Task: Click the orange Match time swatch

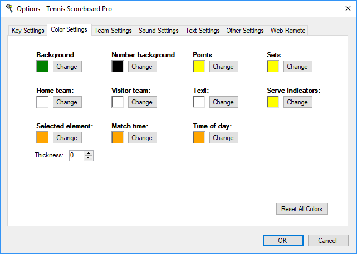Action: tap(118, 138)
